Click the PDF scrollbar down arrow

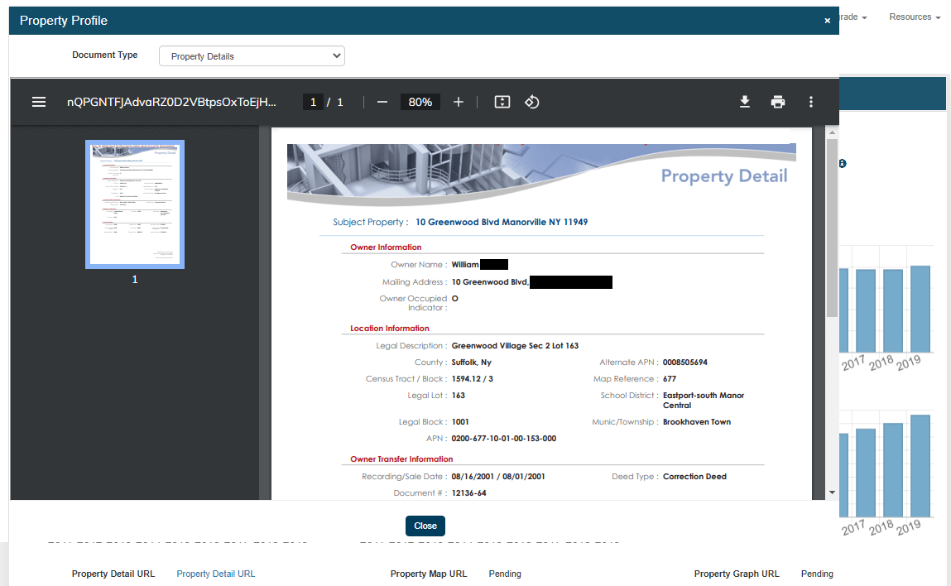point(832,492)
